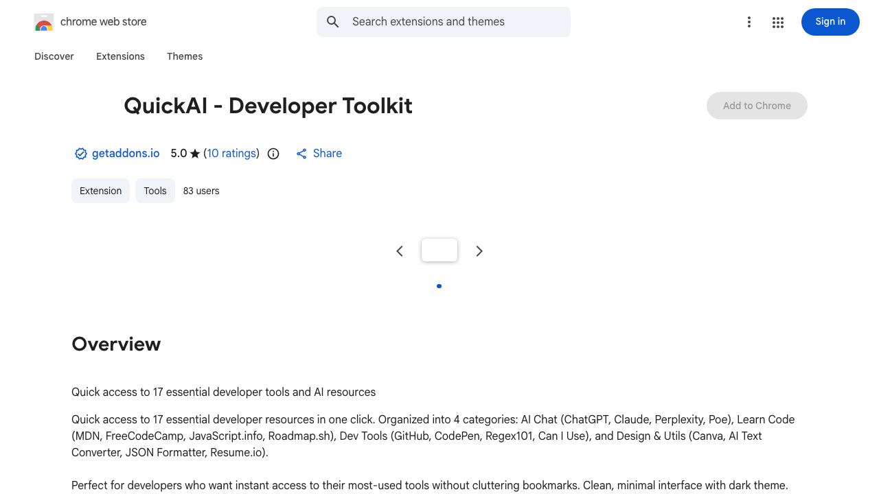The height and width of the screenshot is (494, 879).
Task: Select the blue carousel page dot
Action: 439,286
